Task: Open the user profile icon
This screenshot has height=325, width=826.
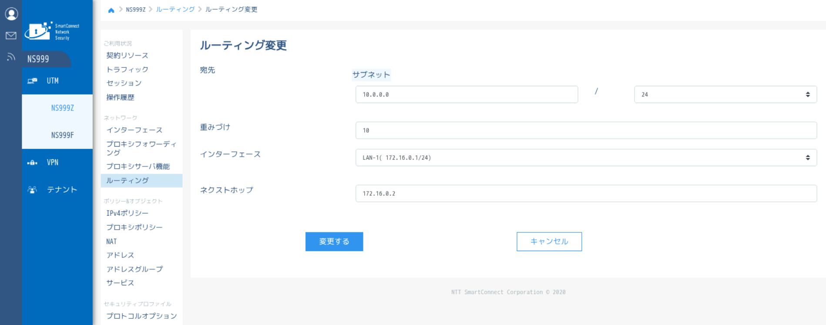Action: click(11, 14)
